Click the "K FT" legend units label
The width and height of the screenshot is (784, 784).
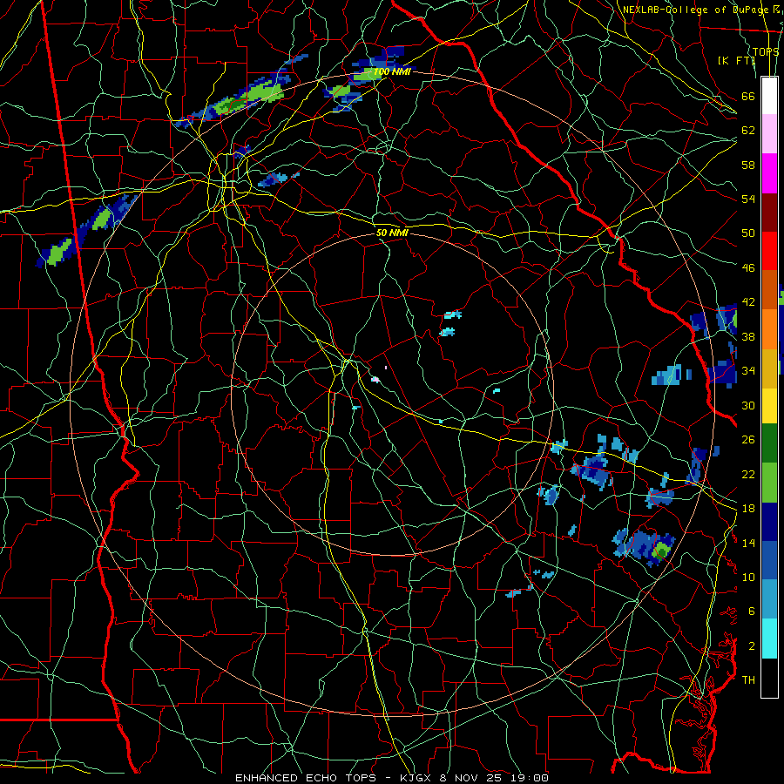[x=736, y=60]
